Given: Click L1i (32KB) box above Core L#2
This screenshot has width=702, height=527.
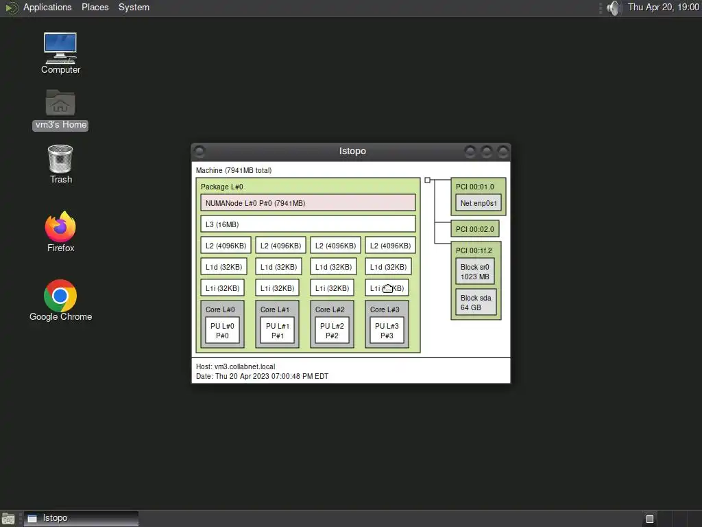Looking at the screenshot, I should 332,288.
